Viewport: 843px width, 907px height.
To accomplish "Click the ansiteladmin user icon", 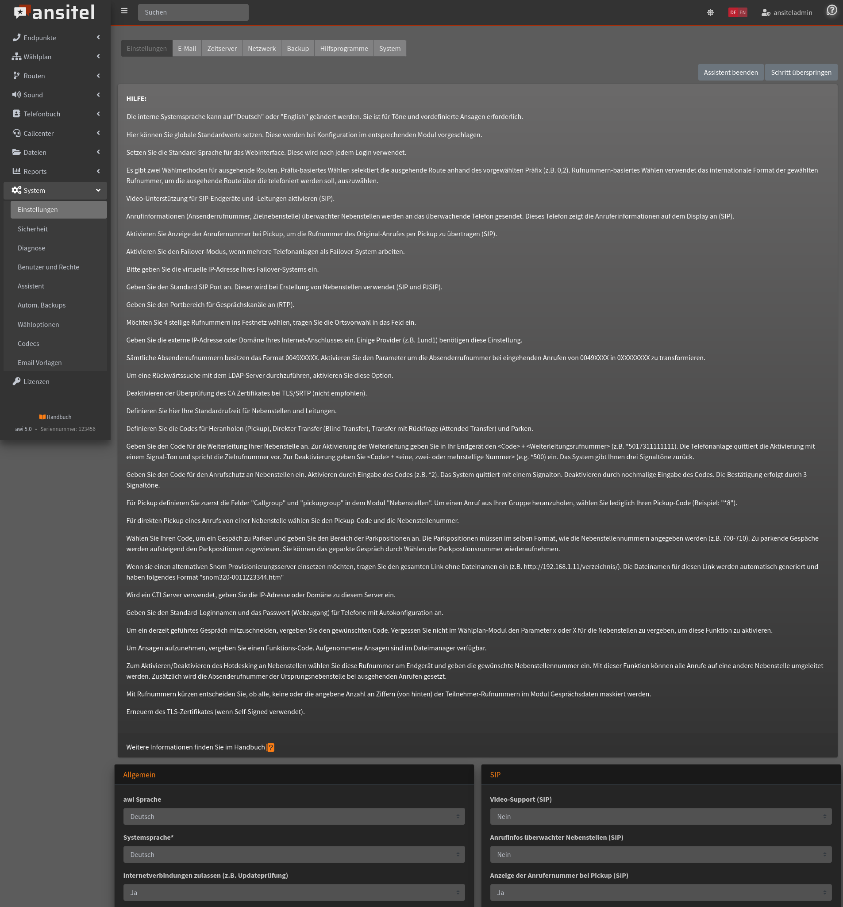I will click(766, 13).
